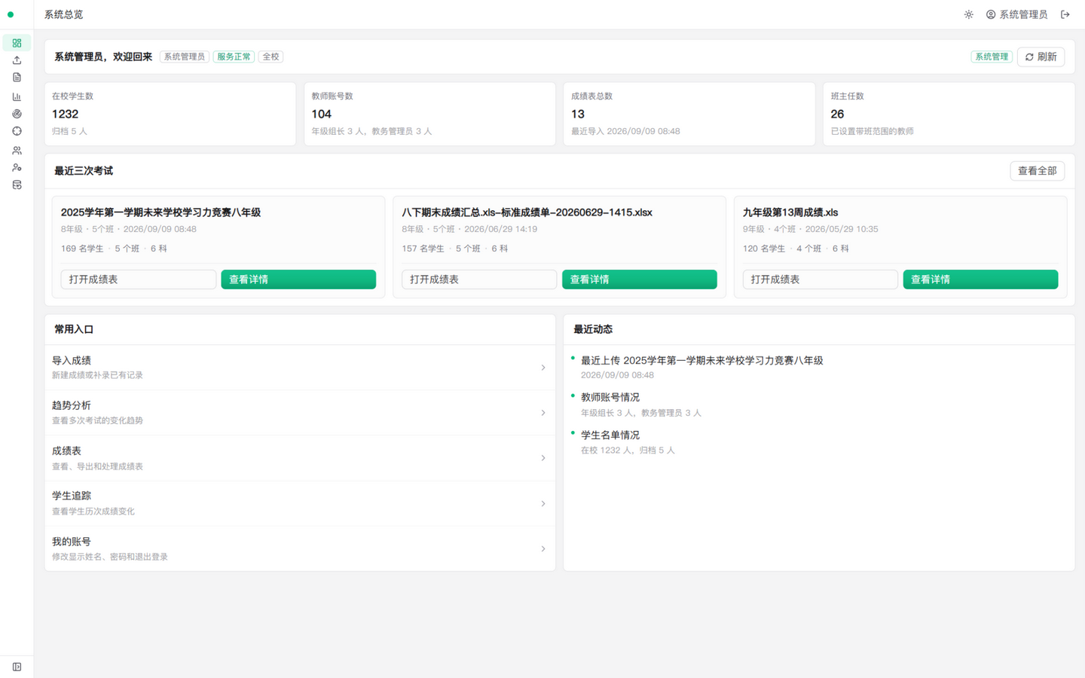Expand the 学生追踪 entry chevron

tap(543, 503)
